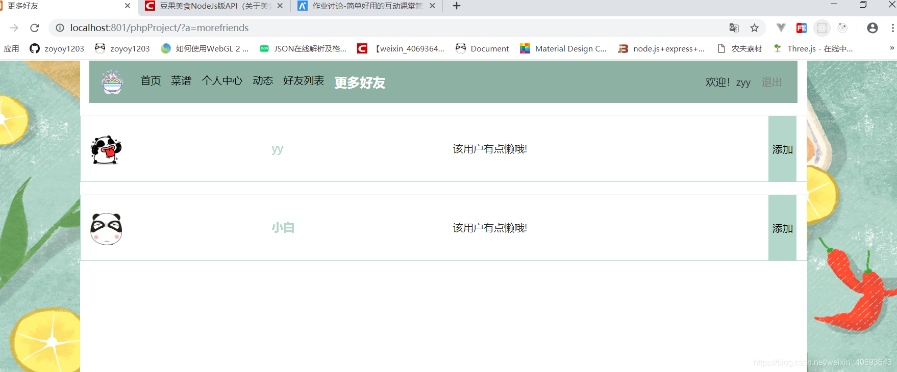897x372 pixels.
Task: Bookmark this page with the star
Action: coord(754,28)
